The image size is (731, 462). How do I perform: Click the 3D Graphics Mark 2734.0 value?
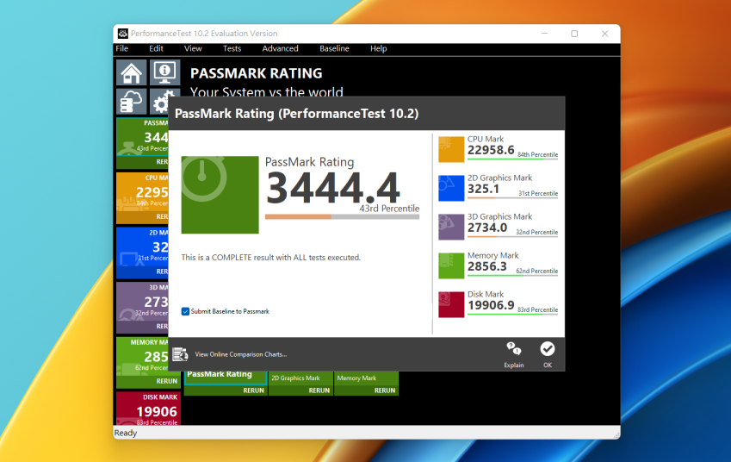pyautogui.click(x=487, y=228)
